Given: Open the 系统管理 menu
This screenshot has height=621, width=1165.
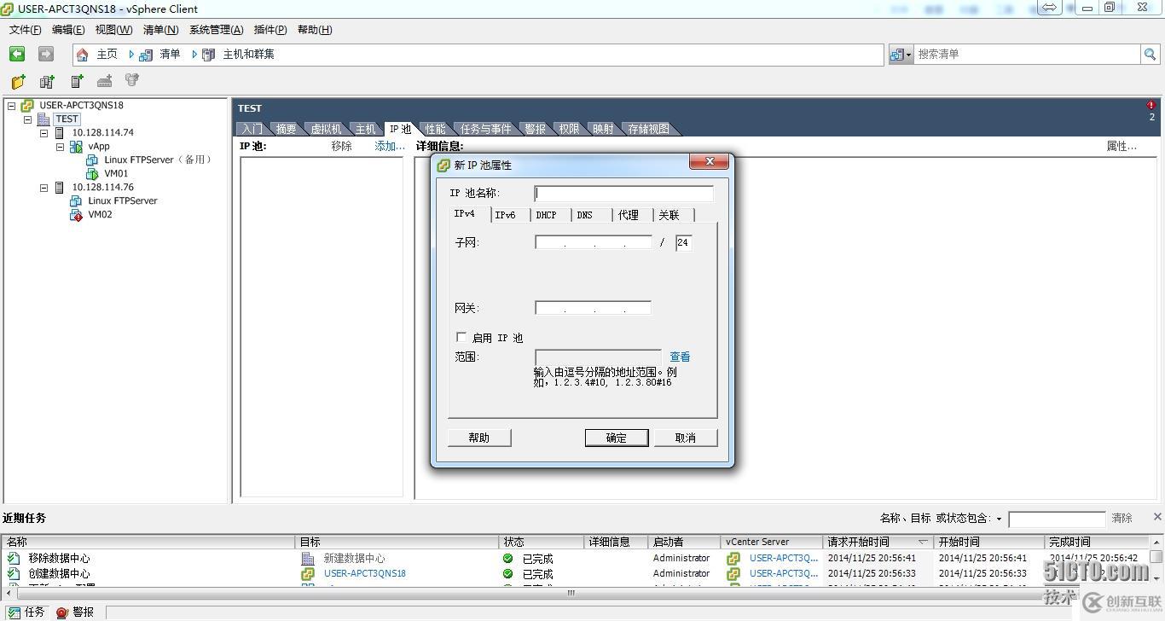Looking at the screenshot, I should (216, 30).
